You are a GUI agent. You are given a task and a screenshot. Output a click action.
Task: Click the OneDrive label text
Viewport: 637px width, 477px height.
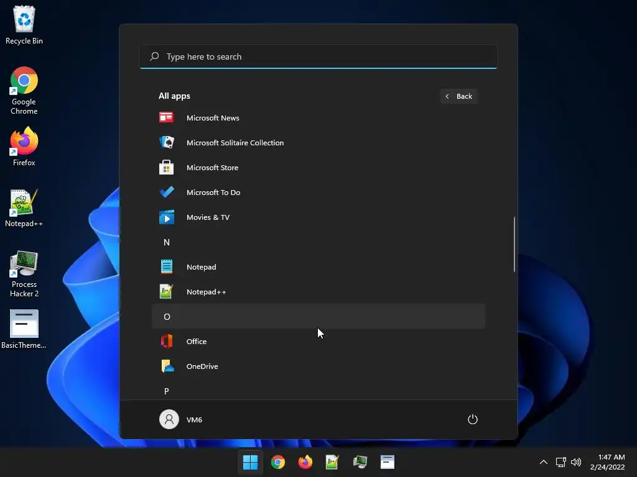click(x=202, y=366)
